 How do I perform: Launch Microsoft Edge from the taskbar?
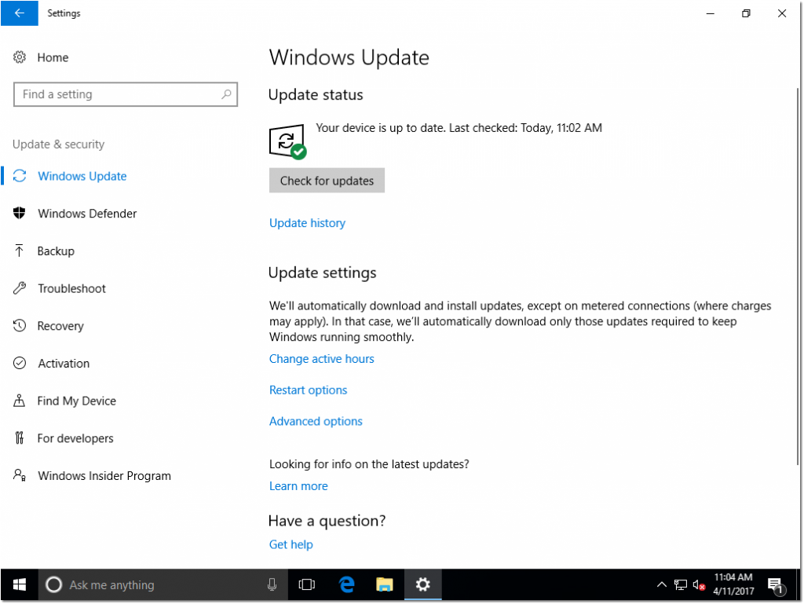[x=346, y=584]
